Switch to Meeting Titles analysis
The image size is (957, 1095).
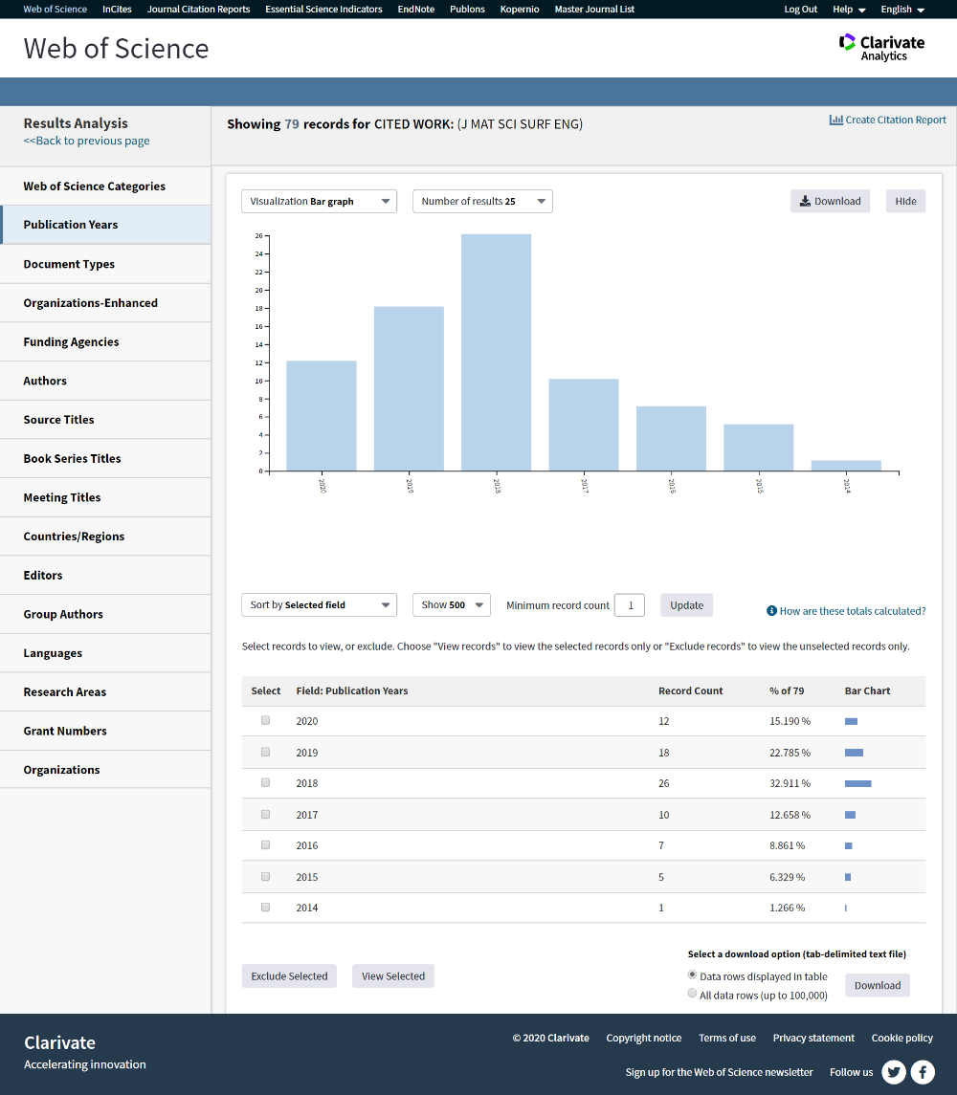[105, 497]
